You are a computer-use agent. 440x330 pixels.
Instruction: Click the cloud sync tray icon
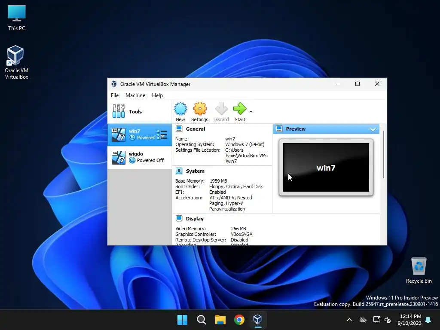coord(363,320)
